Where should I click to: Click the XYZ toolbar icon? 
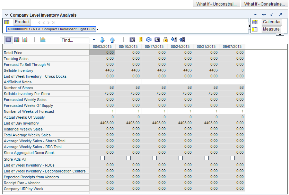(x=157, y=40)
